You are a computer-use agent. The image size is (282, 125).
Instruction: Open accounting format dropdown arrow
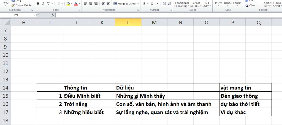coord(148,4)
